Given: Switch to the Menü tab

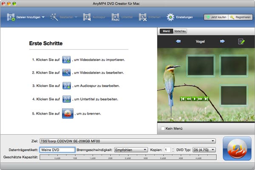Looking at the screenshot, I should tap(166, 31).
